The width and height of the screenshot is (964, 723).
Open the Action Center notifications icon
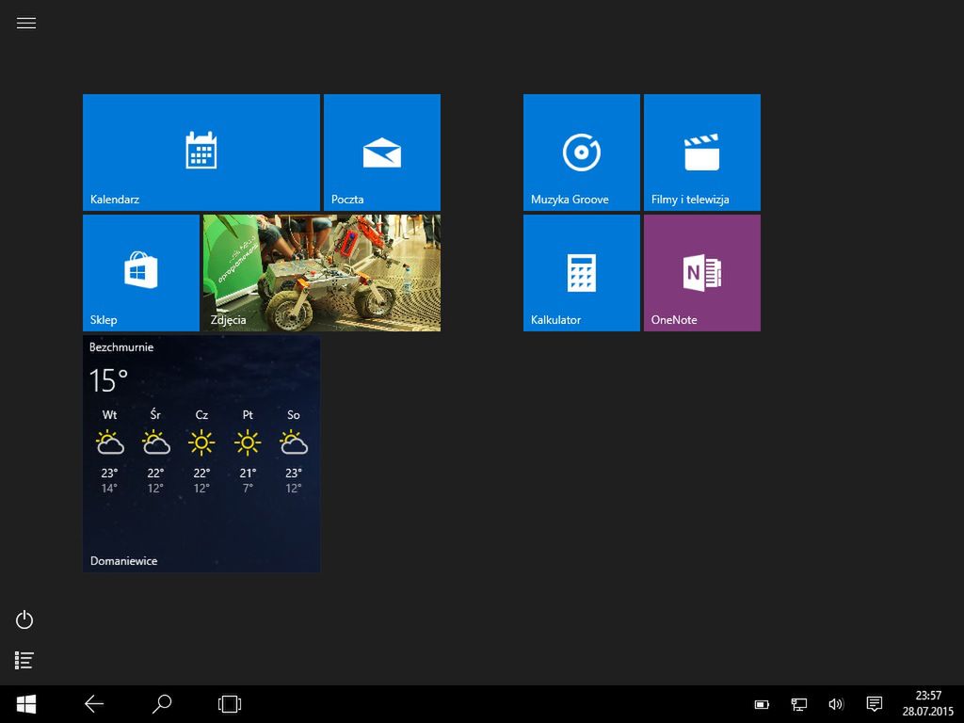[x=874, y=704]
